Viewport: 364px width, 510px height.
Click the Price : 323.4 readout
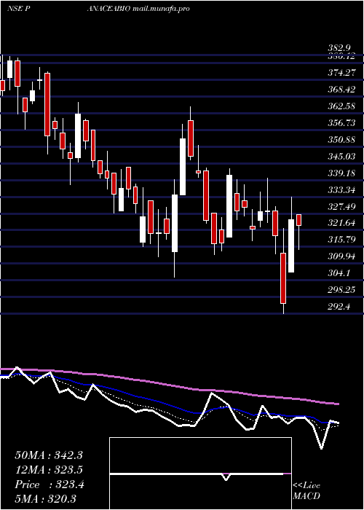(50, 484)
